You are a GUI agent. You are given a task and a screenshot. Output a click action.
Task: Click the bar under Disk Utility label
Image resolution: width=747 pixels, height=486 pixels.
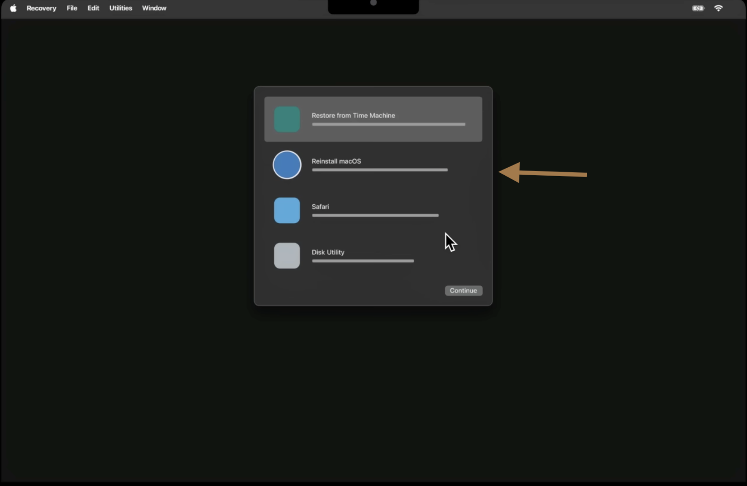coord(363,261)
